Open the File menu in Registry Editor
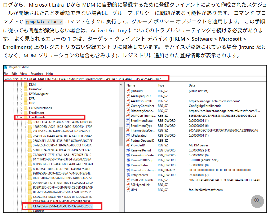This screenshot has height=217, width=271. pyautogui.click(x=6, y=74)
